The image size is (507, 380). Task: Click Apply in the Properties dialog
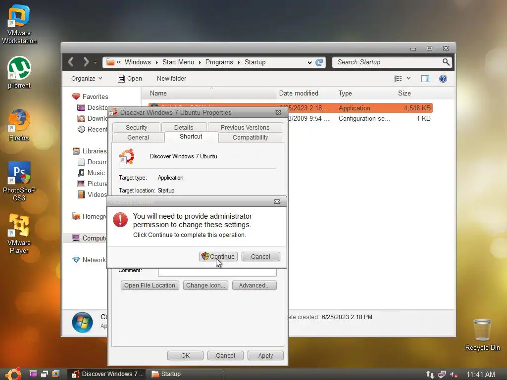265,355
